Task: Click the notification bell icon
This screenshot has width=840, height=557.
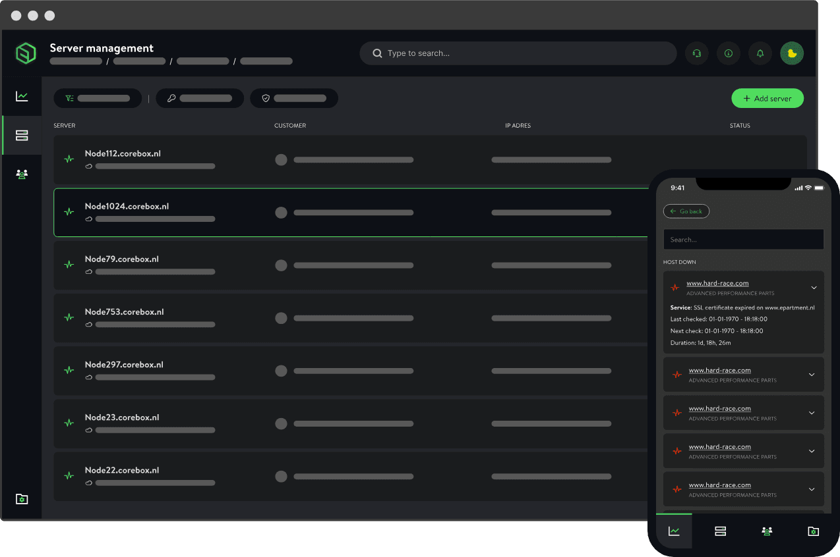Action: [760, 53]
